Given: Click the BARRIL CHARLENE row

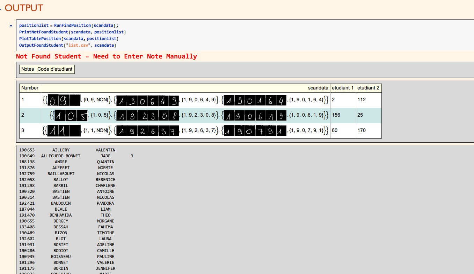Looking at the screenshot, I should coord(67,186).
